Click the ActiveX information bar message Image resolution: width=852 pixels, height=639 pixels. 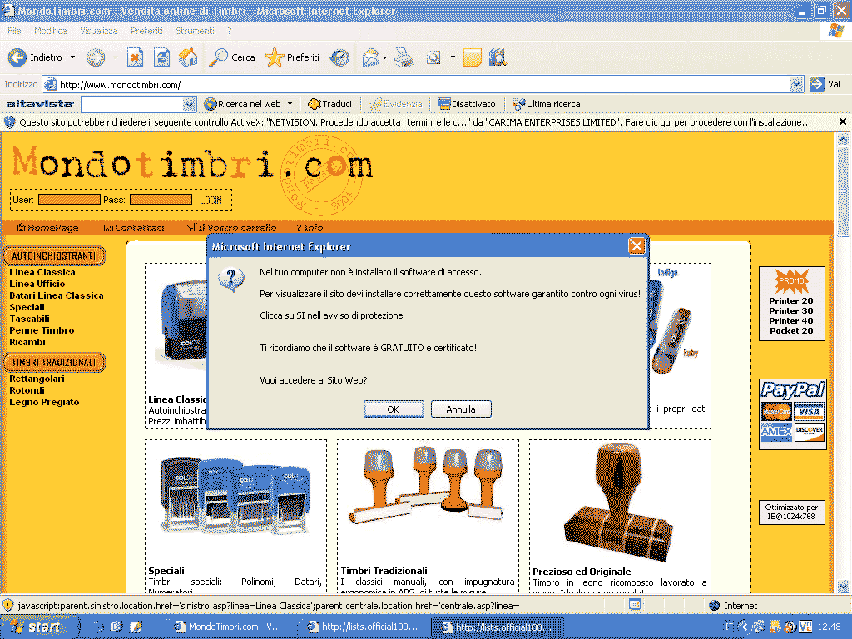tap(415, 121)
